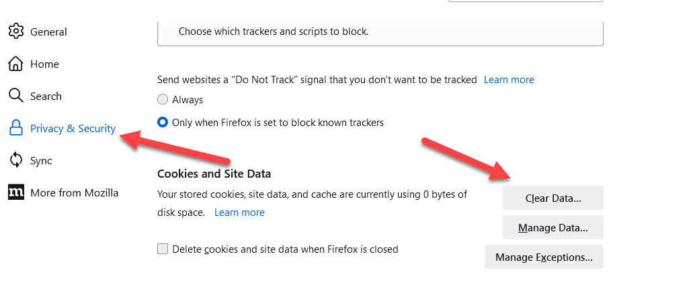Select the 'Privacy & Security' text label

pyautogui.click(x=73, y=129)
